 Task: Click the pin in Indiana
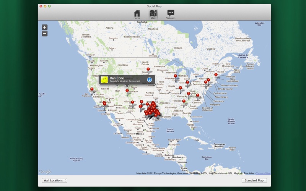tap(181, 88)
